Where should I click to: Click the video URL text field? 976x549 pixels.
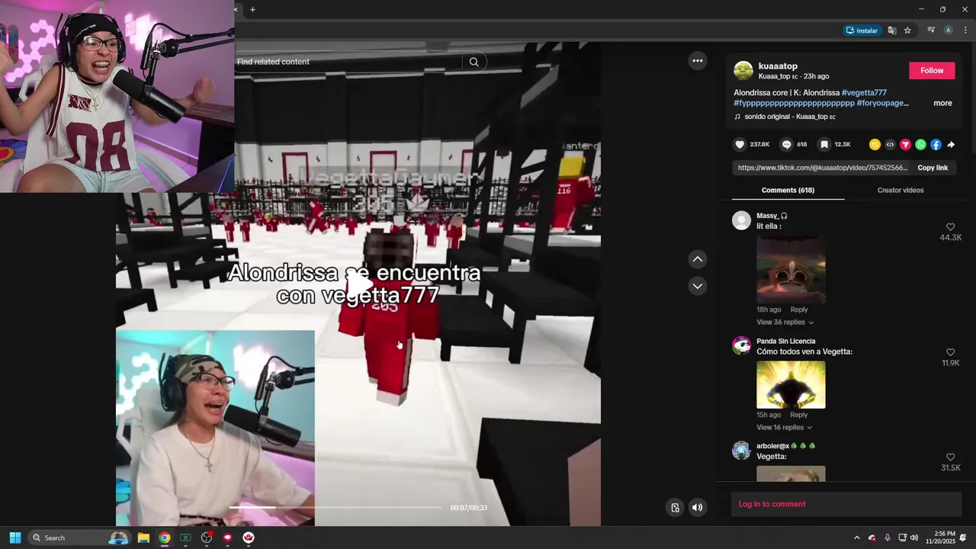[822, 168]
